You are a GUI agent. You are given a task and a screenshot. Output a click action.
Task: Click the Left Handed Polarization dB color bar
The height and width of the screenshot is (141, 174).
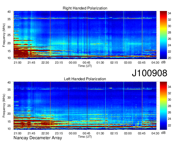click(163, 106)
